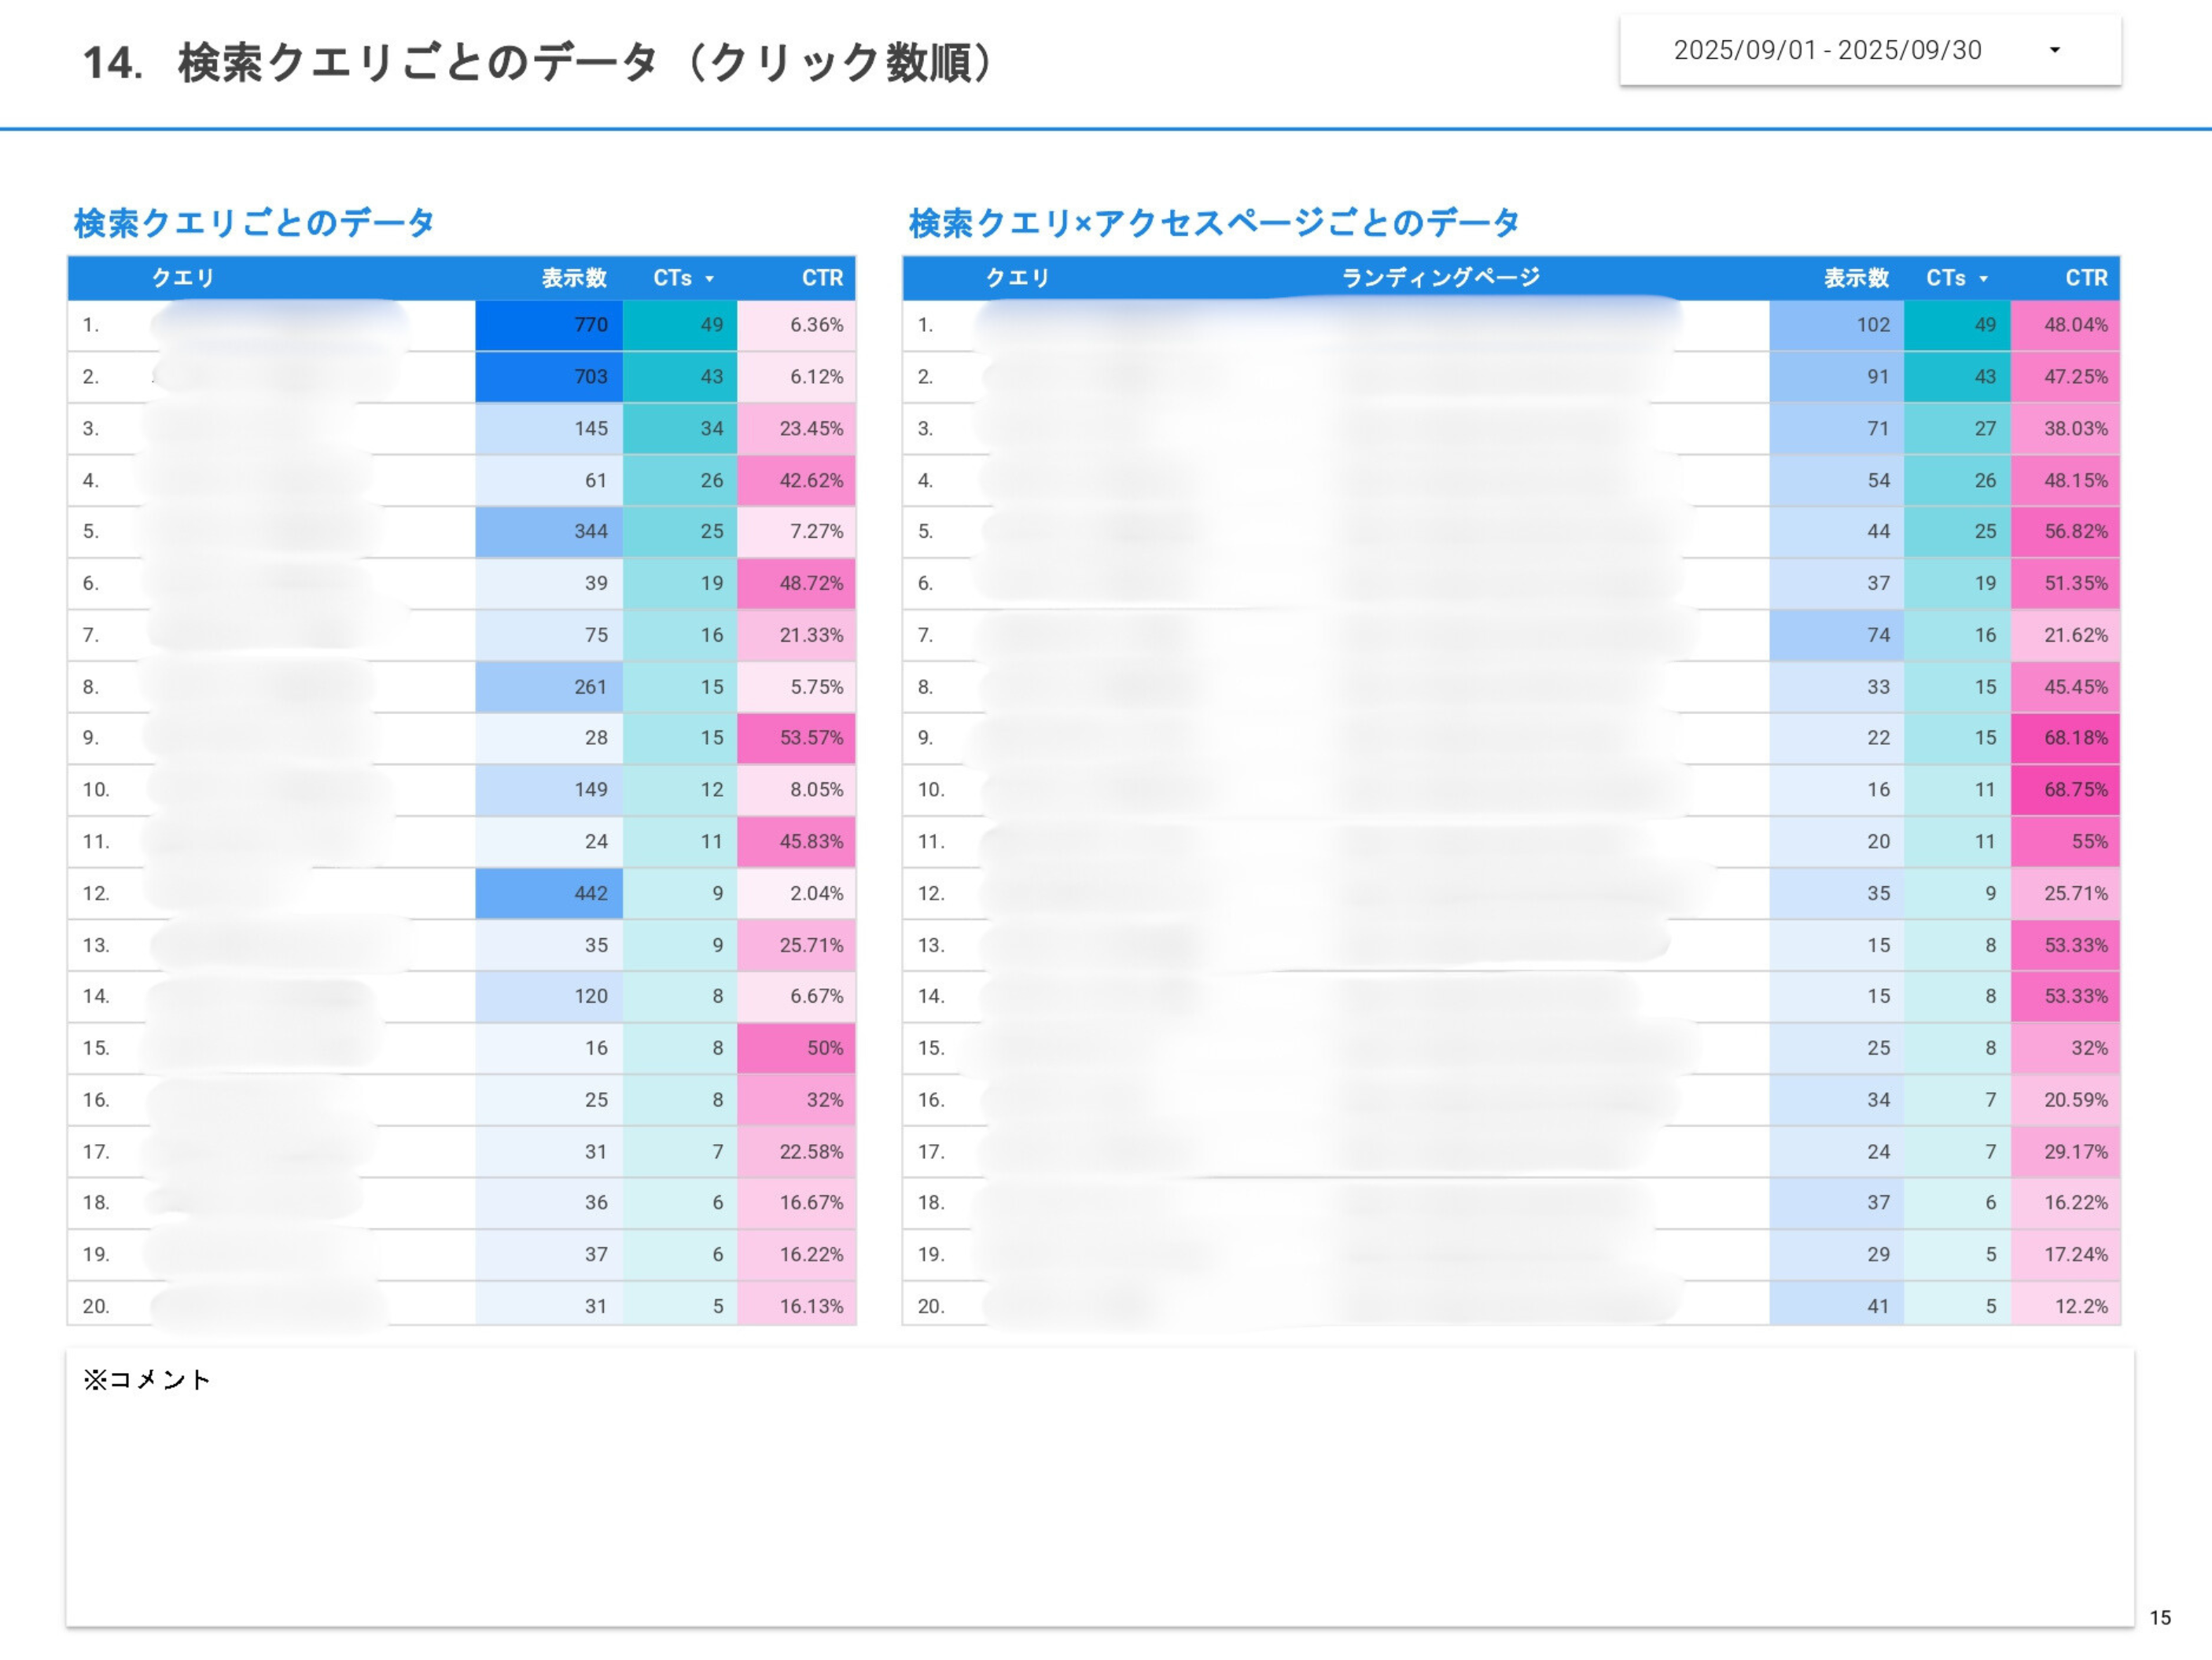
Task: Click the page title 検索クエリごとのデータ（クリック数順）
Action: (x=540, y=62)
